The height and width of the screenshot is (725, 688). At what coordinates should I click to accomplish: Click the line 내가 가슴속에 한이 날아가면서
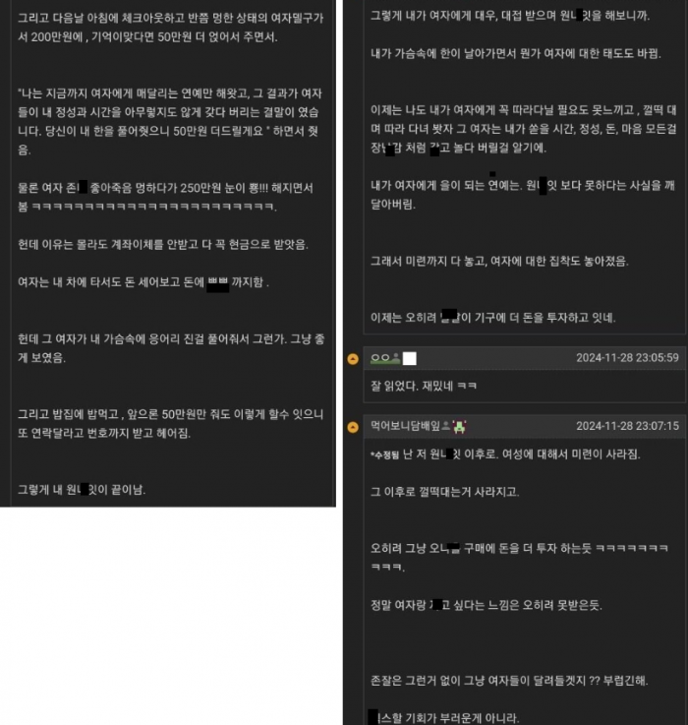tap(516, 54)
